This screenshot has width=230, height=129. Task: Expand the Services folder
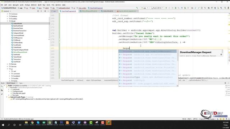8,66
